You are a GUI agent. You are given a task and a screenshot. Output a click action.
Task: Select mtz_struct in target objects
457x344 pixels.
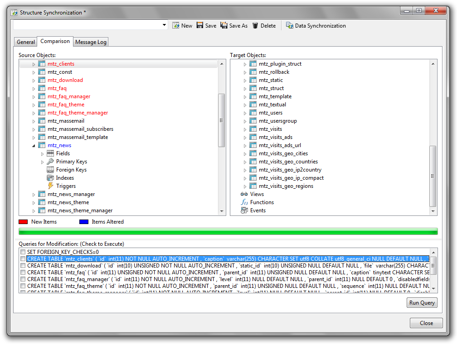[271, 88]
